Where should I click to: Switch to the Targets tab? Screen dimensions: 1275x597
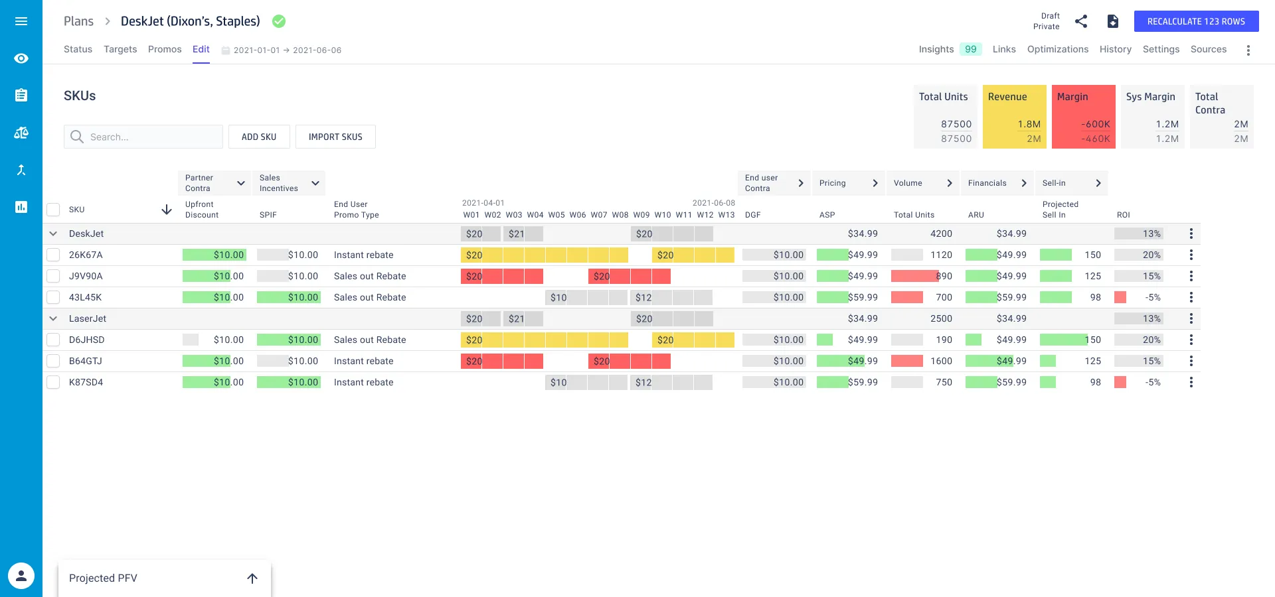click(120, 49)
